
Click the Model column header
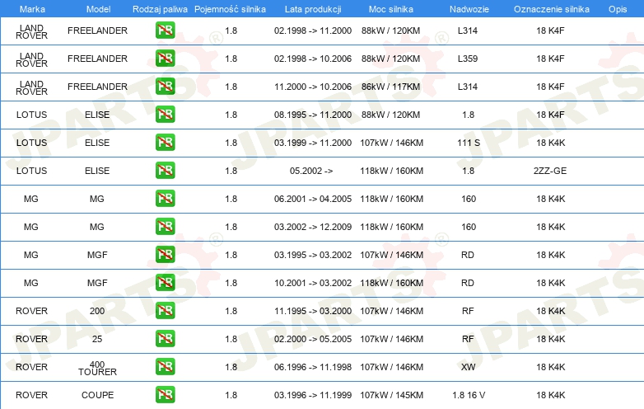coord(97,8)
